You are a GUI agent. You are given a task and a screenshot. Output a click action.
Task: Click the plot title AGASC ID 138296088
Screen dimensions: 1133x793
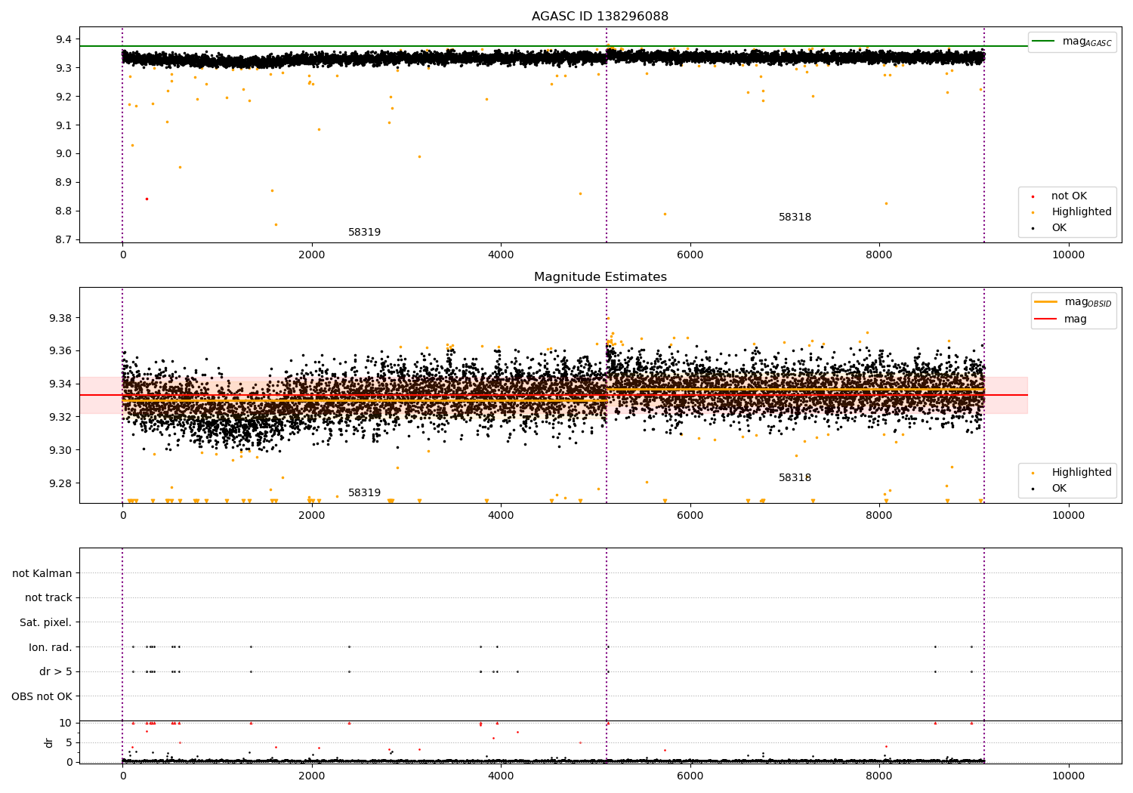pos(600,17)
